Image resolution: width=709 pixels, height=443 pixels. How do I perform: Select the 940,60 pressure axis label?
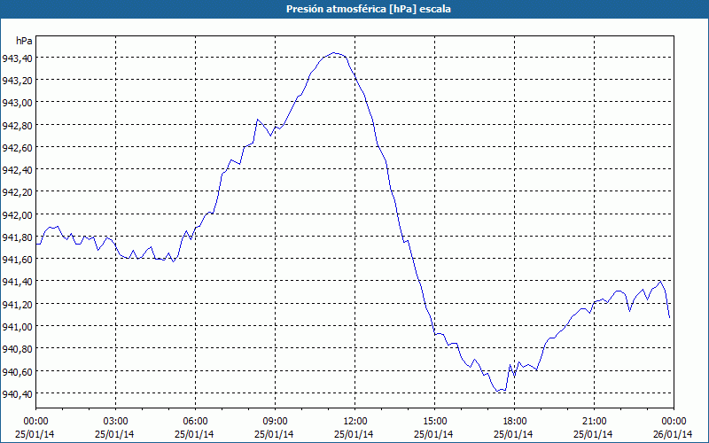17,371
